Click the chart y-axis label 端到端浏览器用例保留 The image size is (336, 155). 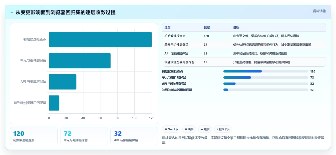[x=30, y=103]
